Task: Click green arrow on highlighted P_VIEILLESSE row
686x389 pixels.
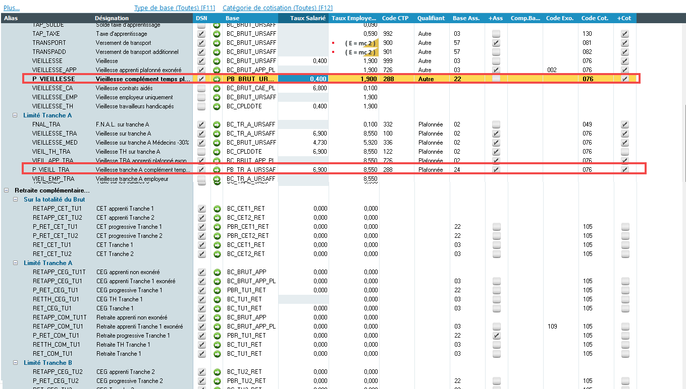Action: pos(217,79)
